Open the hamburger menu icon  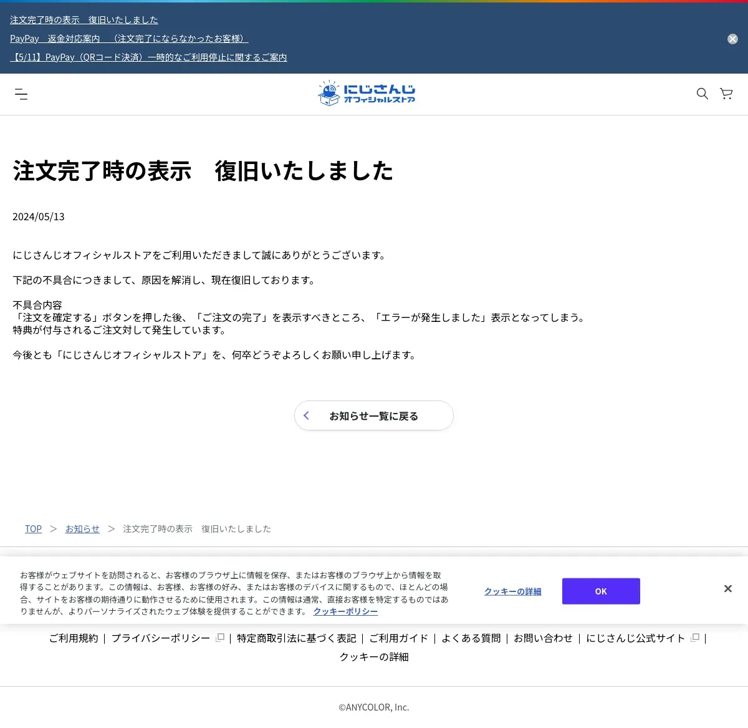coord(21,94)
